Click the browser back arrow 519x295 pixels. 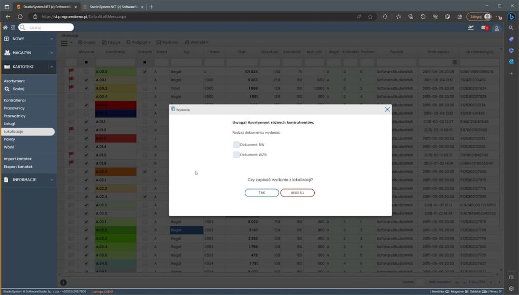[x=8, y=17]
